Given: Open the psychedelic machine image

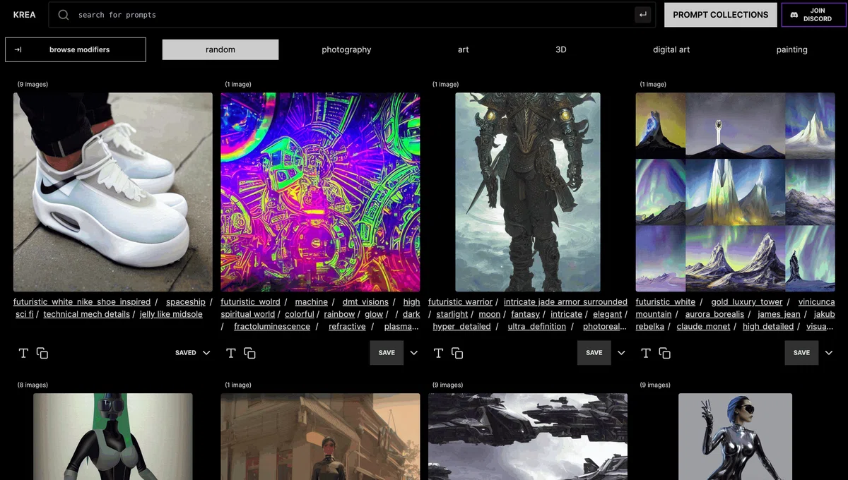Looking at the screenshot, I should [320, 192].
